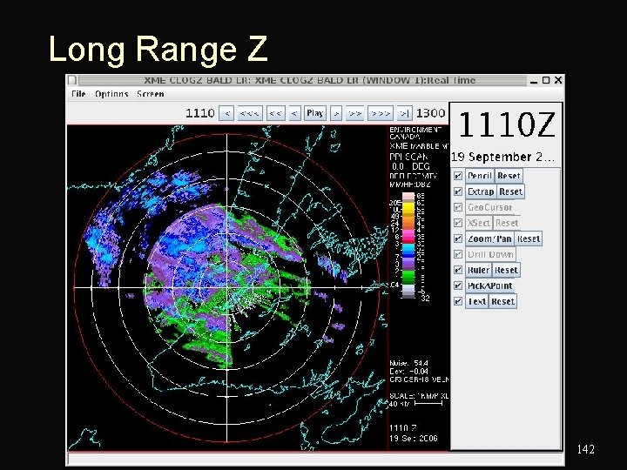Screen dimensions: 627x470
Task: Toggle the Ruler checkbox
Action: coord(458,270)
